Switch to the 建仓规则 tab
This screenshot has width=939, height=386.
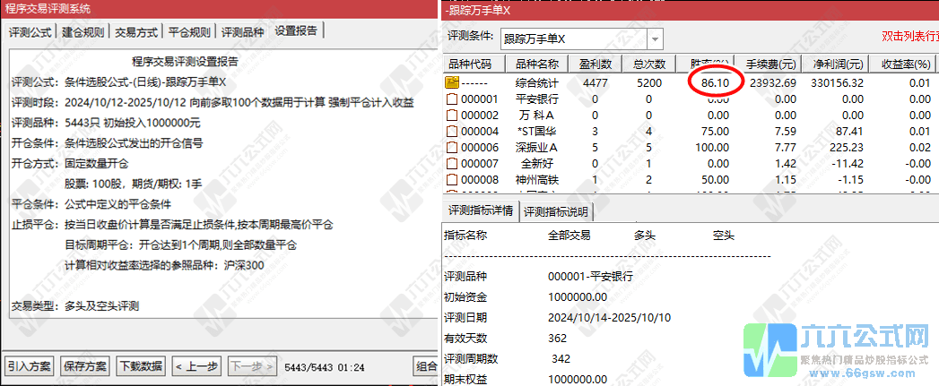tap(83, 31)
